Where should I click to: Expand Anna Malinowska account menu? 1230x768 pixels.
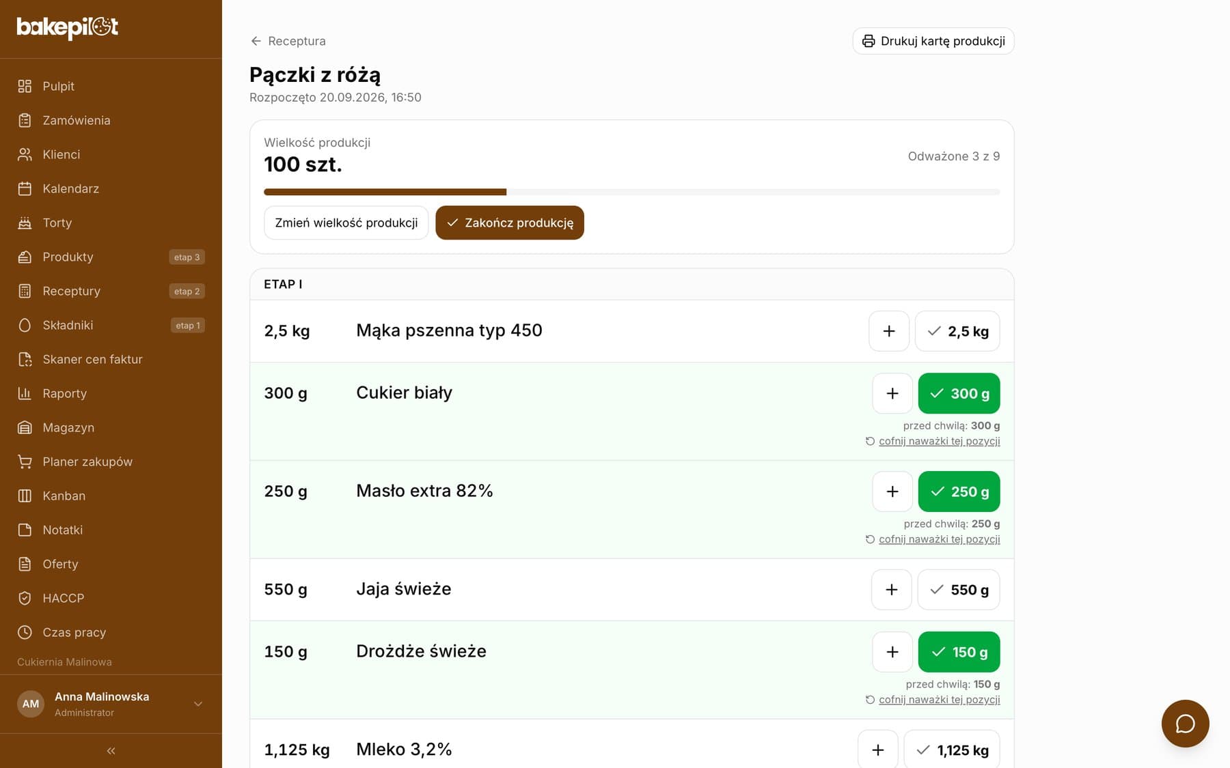click(111, 704)
